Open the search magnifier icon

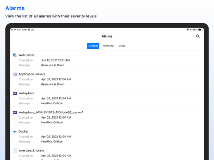[x=198, y=36]
